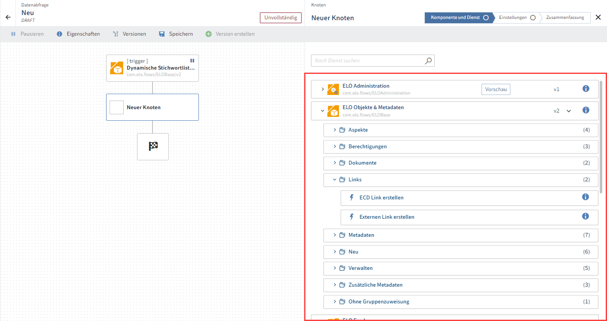
Task: Click Version erstellen plus button
Action: click(208, 34)
